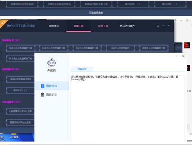The width and height of the screenshot is (192, 145).
Task: Click 等待添加 button below 视频AI自动剪辑过原创
Action: click(20, 90)
